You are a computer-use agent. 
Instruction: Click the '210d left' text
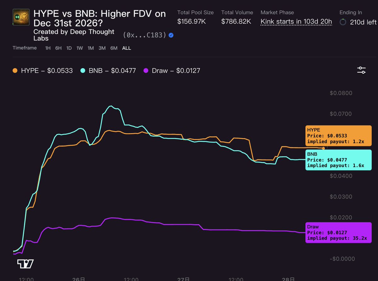tap(363, 22)
